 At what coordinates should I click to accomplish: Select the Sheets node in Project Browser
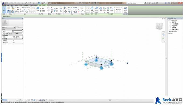click(x=174, y=31)
